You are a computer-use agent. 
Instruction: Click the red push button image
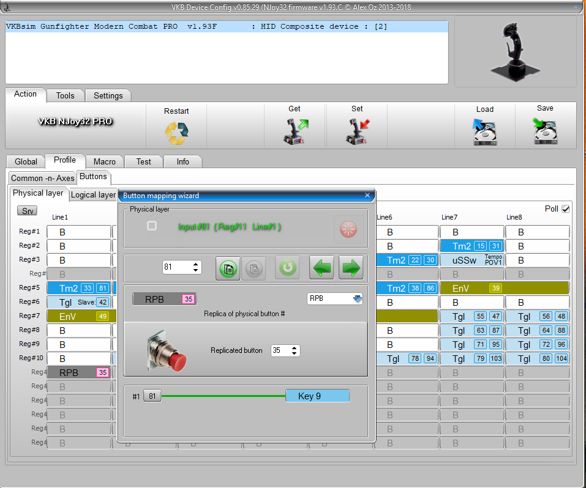(167, 351)
